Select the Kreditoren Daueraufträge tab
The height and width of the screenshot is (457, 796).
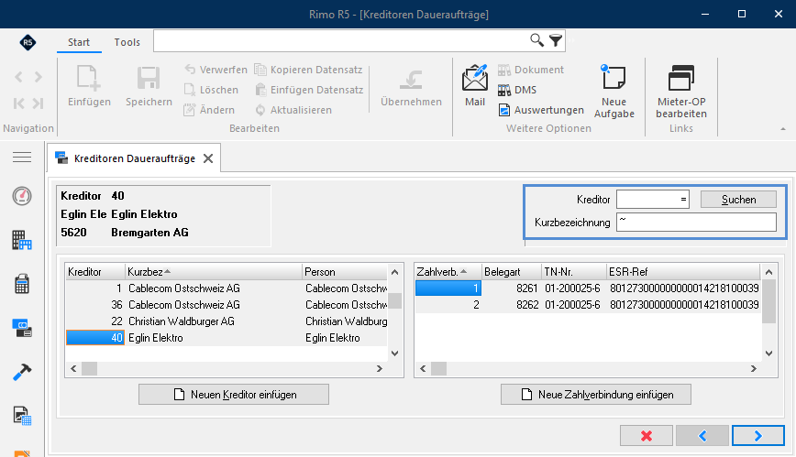coord(135,158)
